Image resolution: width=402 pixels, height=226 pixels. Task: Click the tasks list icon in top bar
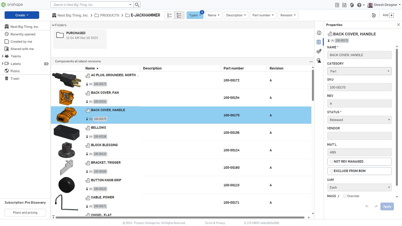tap(337, 5)
